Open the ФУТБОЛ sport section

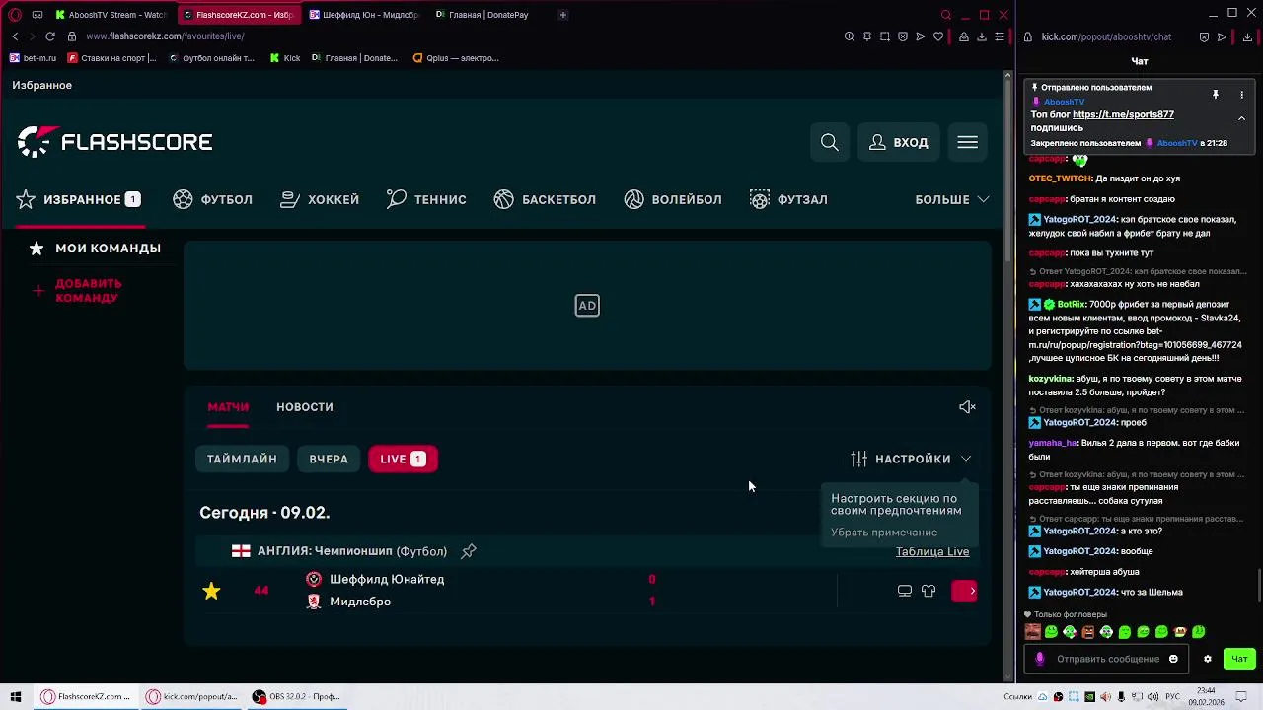213,199
